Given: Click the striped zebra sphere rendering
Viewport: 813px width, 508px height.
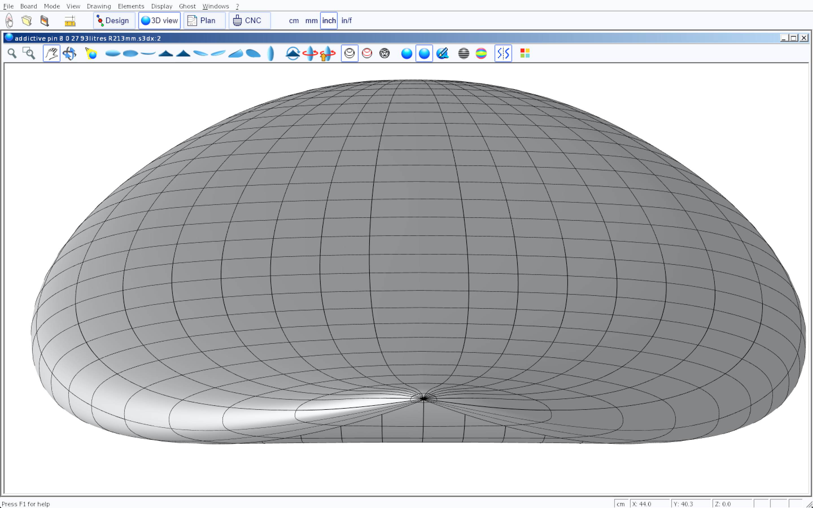Looking at the screenshot, I should [x=463, y=53].
